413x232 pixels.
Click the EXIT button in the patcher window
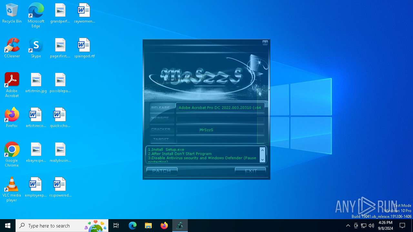tap(250, 171)
